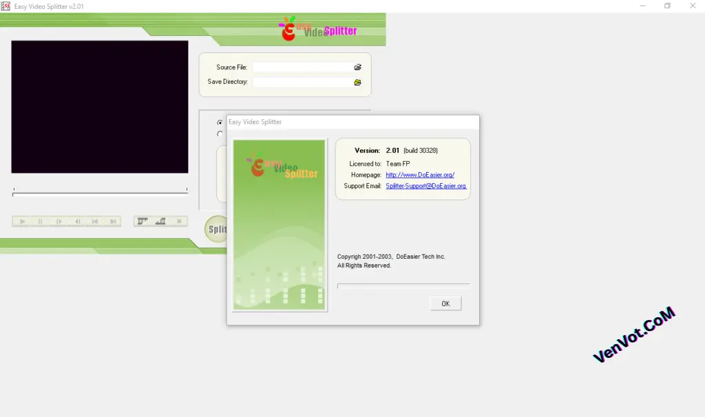Click the Copyright 2001-2003 text
Image resolution: width=705 pixels, height=417 pixels.
click(391, 257)
